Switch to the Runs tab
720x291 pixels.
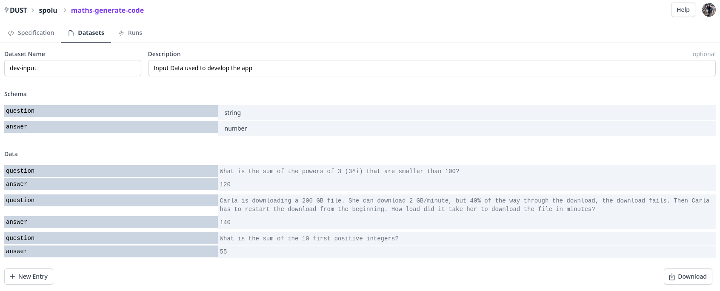pos(130,33)
